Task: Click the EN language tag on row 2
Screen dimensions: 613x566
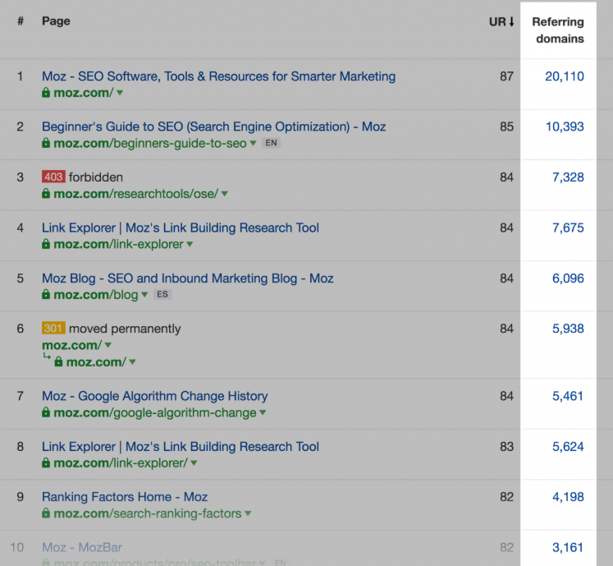Action: 271,143
